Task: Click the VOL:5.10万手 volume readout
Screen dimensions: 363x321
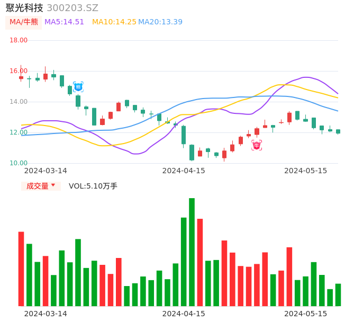Action: 93,186
